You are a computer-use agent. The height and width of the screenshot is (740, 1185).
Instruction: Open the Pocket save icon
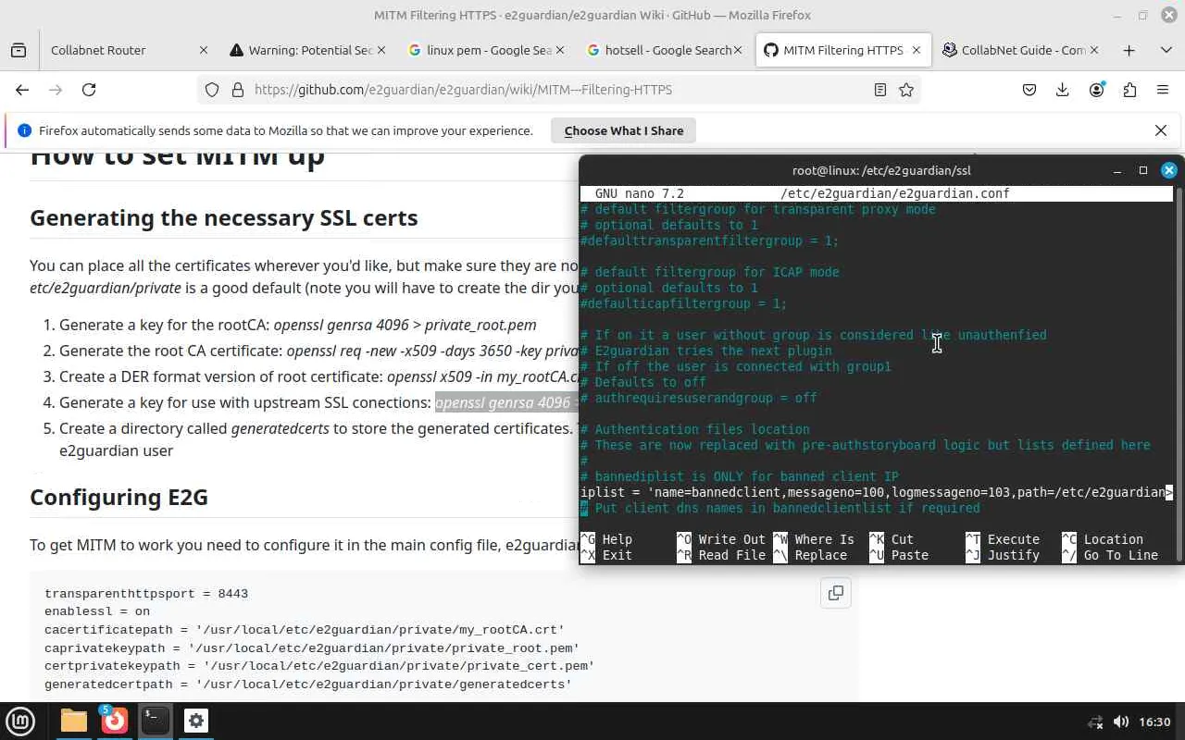coord(1029,90)
